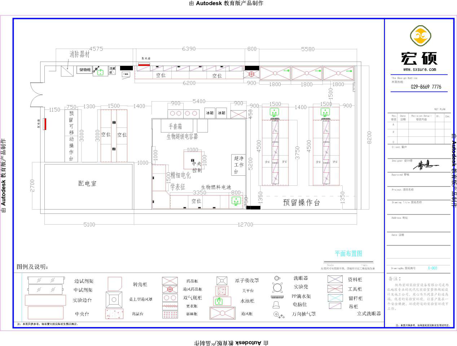The width and height of the screenshot is (457, 346).
Task: Select the cyan sample cabinet (留样柜) legend swatch
Action: (x=335, y=298)
